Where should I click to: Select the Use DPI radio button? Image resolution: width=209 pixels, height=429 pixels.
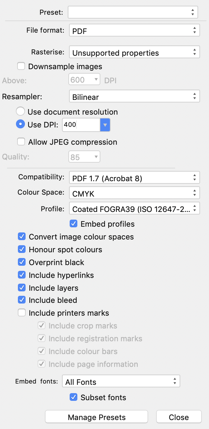(x=20, y=125)
